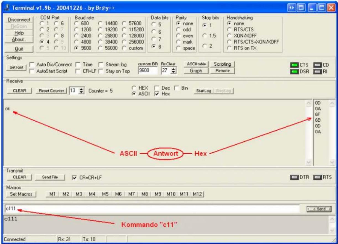Choose baud rate 115200

coord(124,30)
